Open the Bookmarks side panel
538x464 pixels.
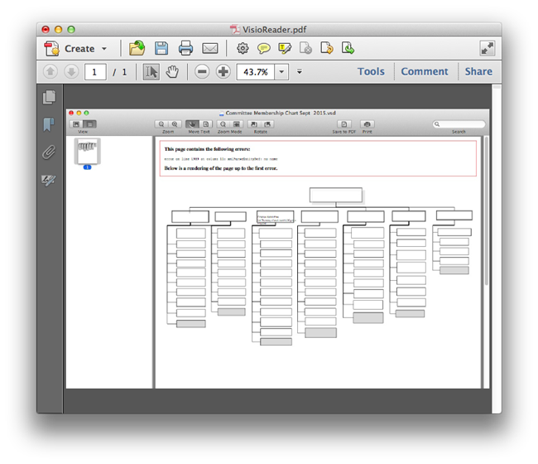coord(50,125)
